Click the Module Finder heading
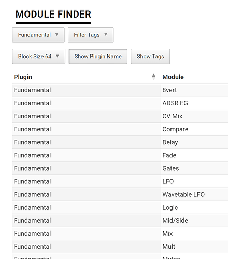 point(53,15)
